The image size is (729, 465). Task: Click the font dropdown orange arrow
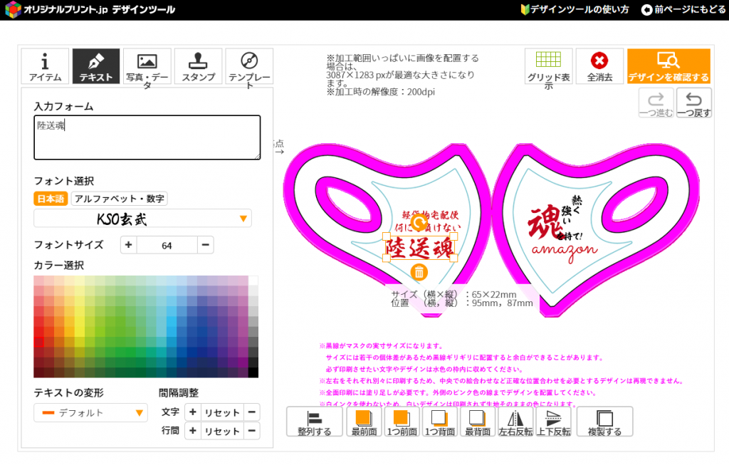[243, 219]
